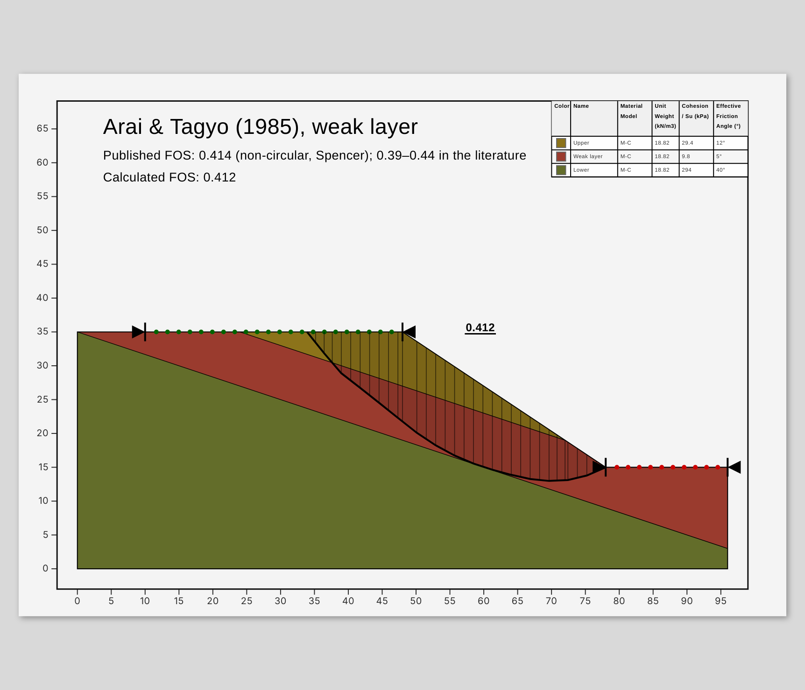Click the 'Lower' name cell in legend
The height and width of the screenshot is (690, 805).
click(594, 170)
